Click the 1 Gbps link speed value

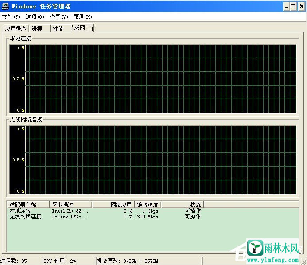pos(150,211)
